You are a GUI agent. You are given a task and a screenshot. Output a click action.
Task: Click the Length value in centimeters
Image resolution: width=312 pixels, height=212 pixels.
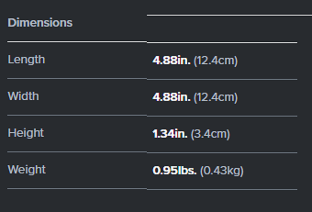coord(216,61)
